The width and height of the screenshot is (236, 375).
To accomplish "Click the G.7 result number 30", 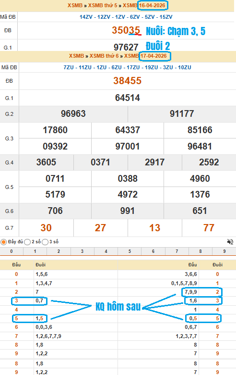I will [46, 228].
